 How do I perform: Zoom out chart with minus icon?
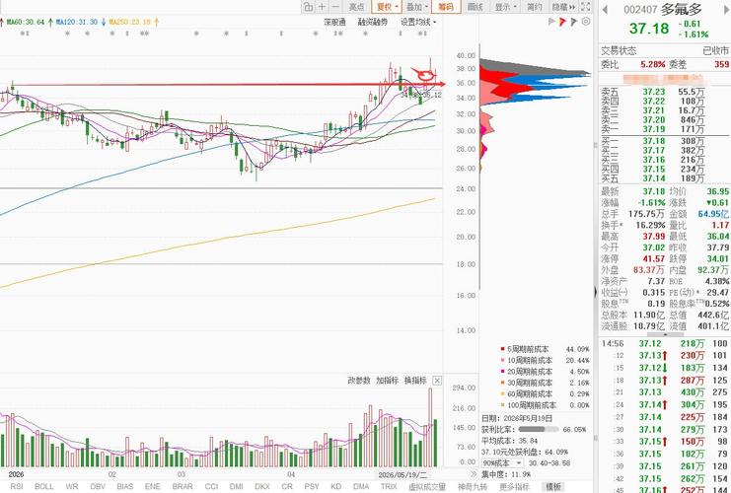(x=335, y=7)
